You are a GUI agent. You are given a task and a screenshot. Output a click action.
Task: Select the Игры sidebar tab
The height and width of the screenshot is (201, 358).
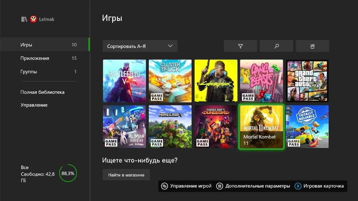(x=45, y=45)
